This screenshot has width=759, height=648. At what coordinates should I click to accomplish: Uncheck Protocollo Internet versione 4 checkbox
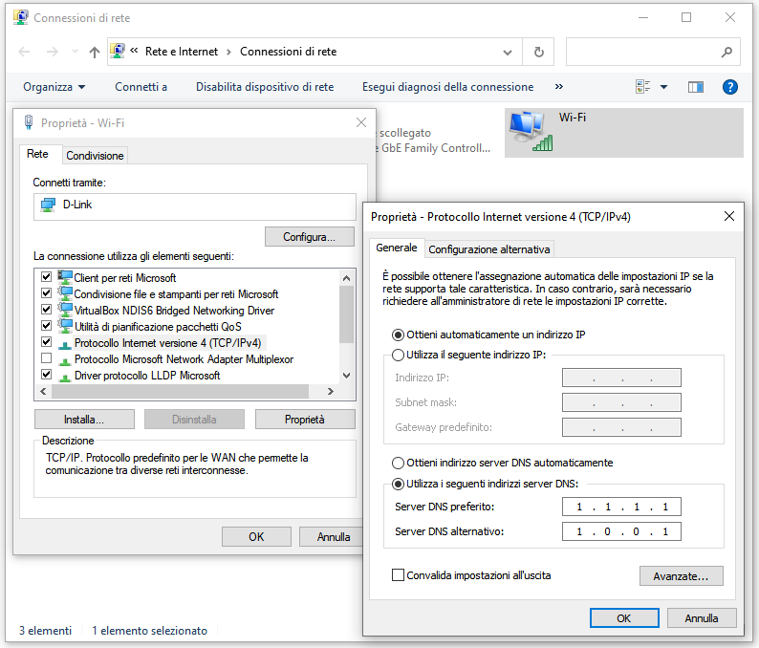click(x=46, y=342)
